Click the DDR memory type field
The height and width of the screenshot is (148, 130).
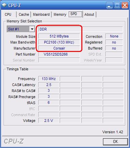click(x=81, y=29)
